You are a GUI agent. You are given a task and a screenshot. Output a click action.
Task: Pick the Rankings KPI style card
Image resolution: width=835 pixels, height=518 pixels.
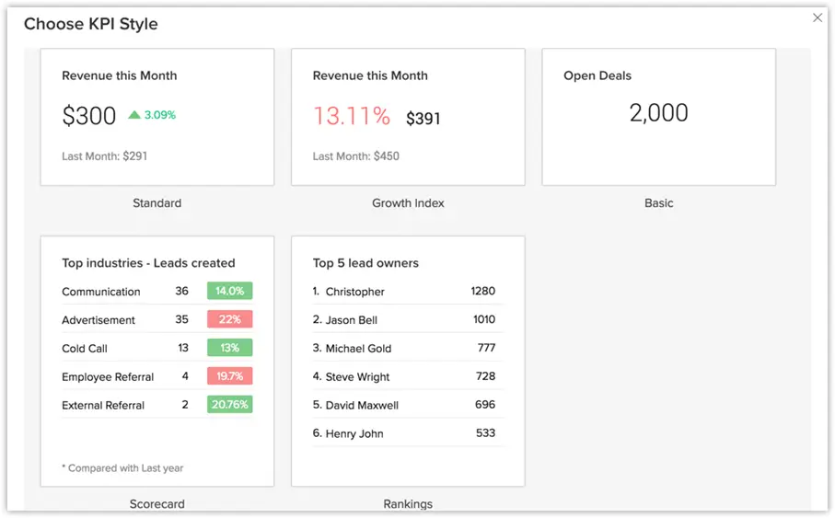[408, 361]
